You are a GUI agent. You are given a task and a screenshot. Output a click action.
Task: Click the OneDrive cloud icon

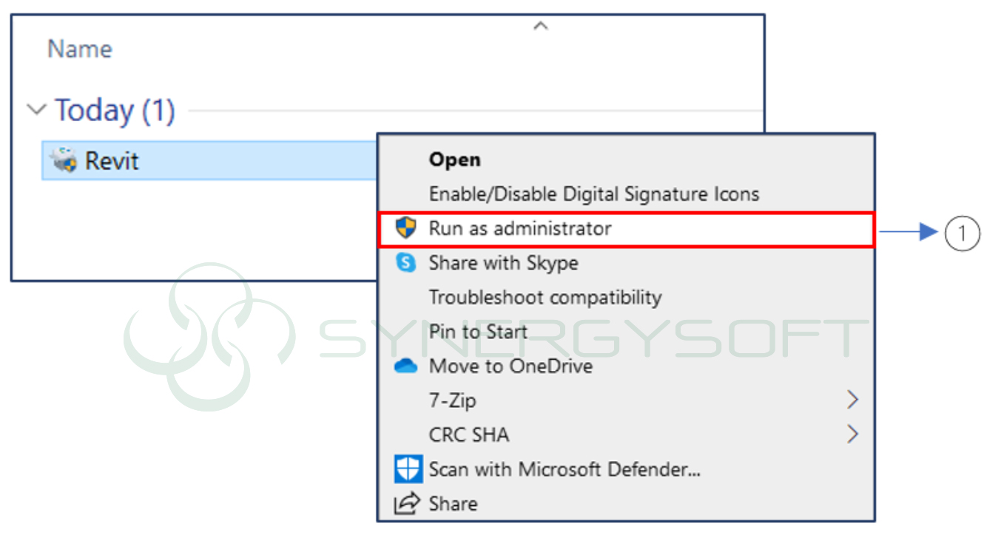[408, 366]
